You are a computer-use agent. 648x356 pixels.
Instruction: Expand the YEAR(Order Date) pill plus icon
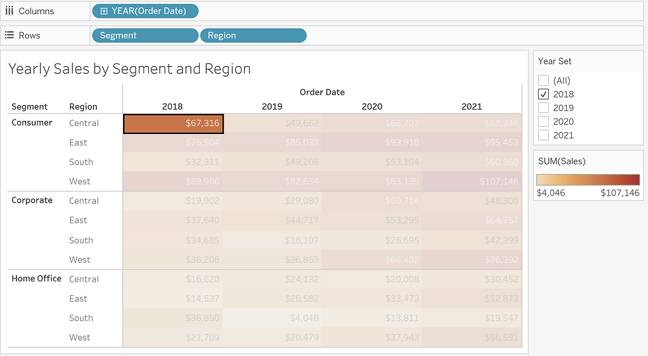[104, 11]
